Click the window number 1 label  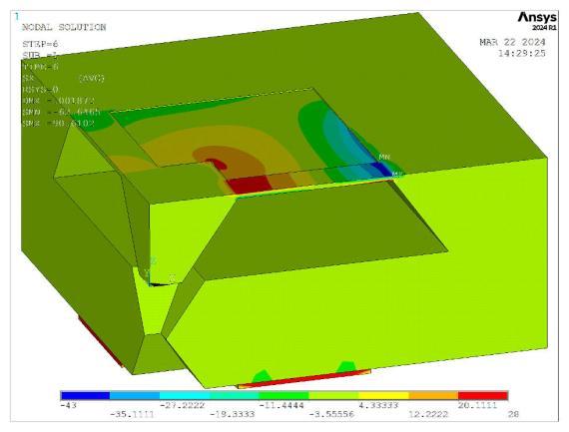tap(16, 16)
